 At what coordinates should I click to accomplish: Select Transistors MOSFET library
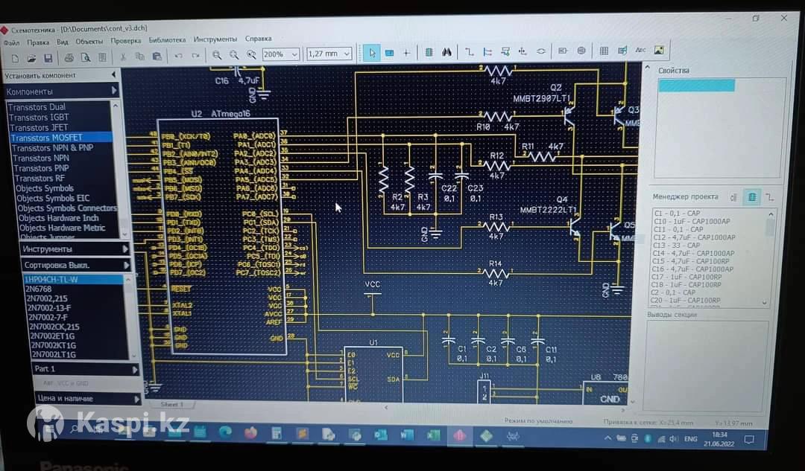click(61, 138)
